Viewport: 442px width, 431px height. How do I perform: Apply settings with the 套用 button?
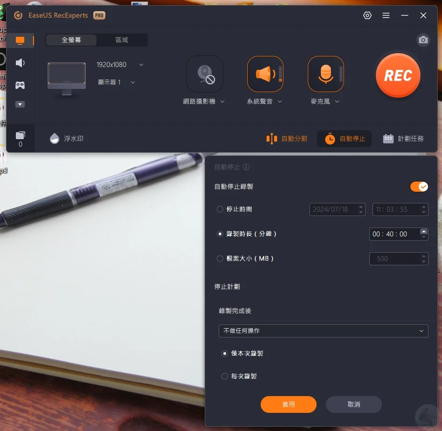[x=288, y=404]
